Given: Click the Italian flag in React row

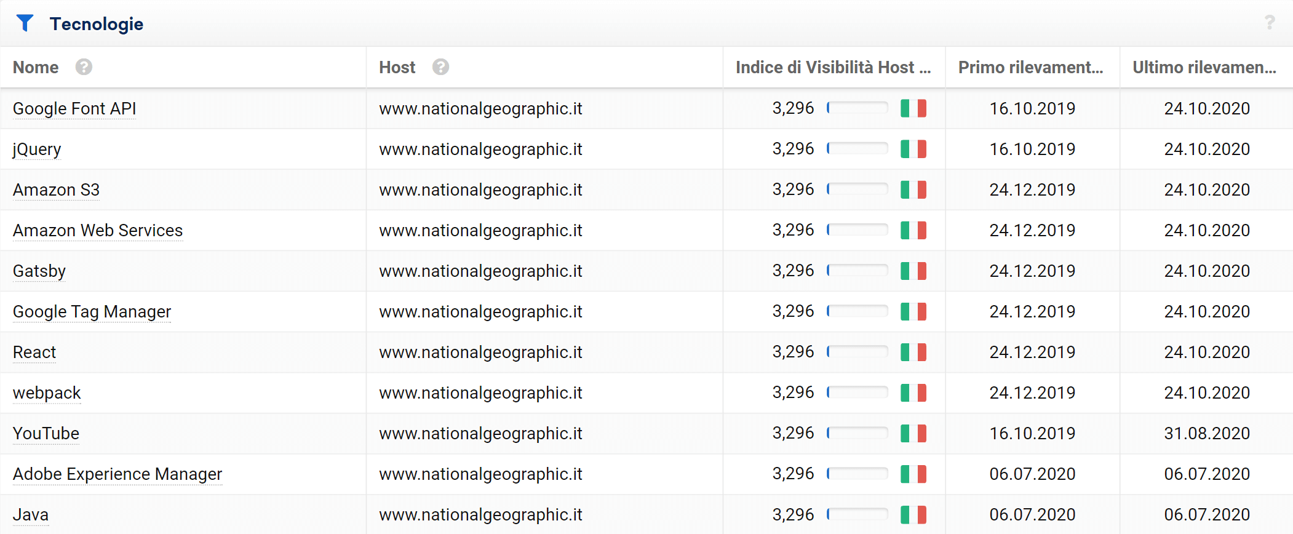Looking at the screenshot, I should pos(913,352).
